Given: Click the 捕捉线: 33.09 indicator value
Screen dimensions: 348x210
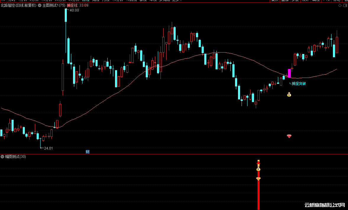Looking at the screenshot, I should point(77,5).
